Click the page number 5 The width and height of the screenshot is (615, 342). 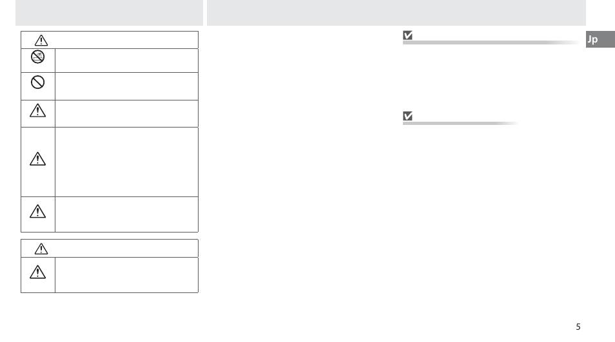[x=578, y=327]
